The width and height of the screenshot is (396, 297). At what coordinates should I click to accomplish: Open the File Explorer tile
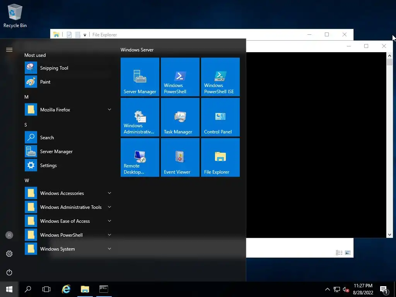(220, 157)
